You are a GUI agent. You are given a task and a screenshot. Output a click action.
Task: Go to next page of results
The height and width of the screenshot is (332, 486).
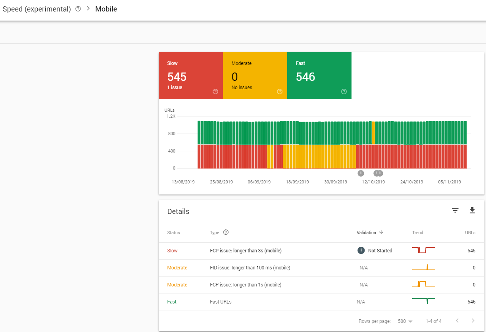(x=473, y=321)
